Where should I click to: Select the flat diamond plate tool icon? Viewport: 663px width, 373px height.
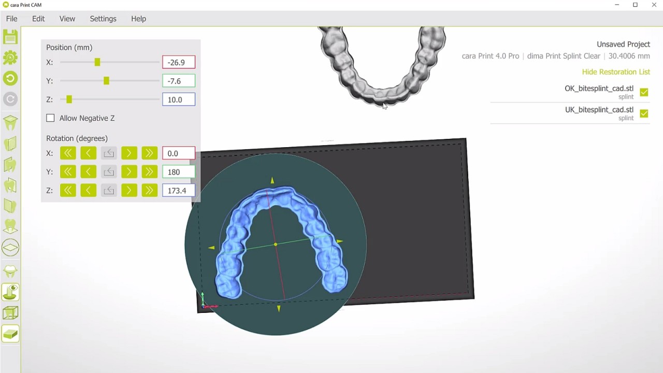click(x=10, y=248)
